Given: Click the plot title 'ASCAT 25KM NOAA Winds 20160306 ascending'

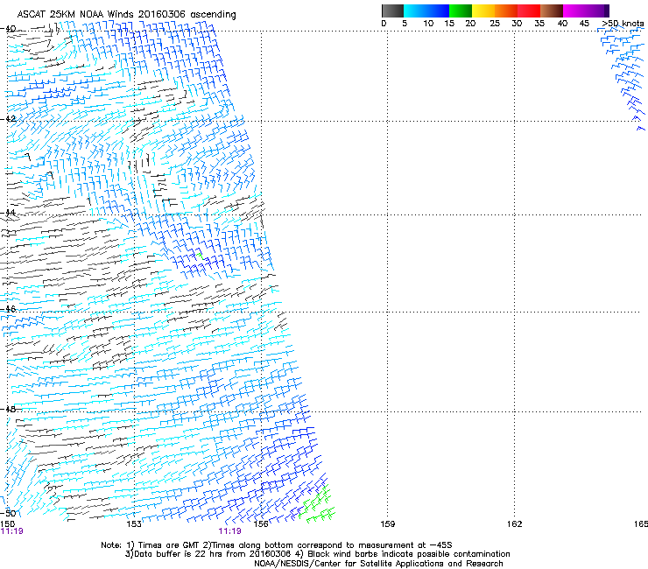Looking at the screenshot, I should [126, 15].
